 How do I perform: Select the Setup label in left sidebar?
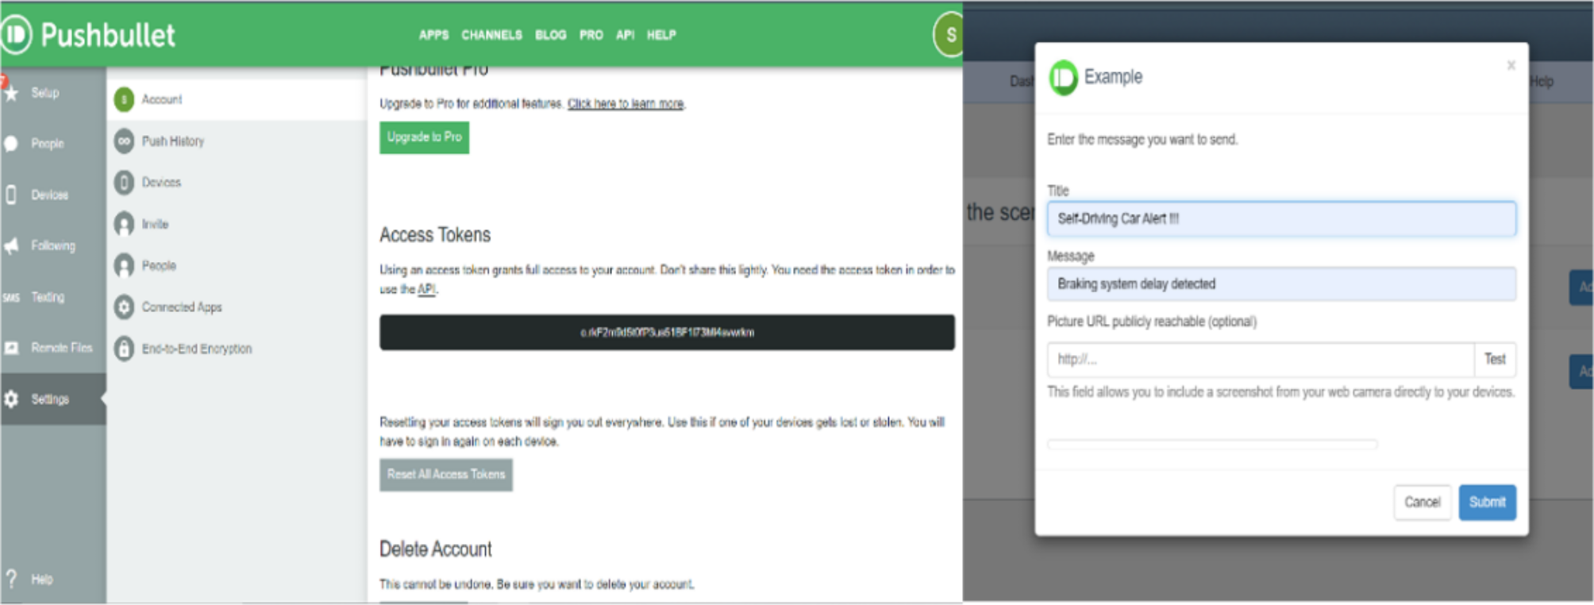tap(45, 93)
